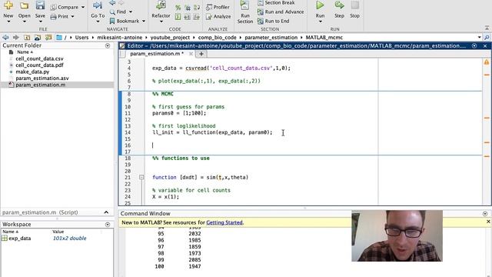
Task: Click the Getting Started link
Action: click(224, 222)
